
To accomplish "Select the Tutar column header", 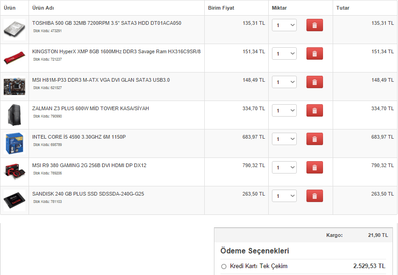I will point(343,8).
